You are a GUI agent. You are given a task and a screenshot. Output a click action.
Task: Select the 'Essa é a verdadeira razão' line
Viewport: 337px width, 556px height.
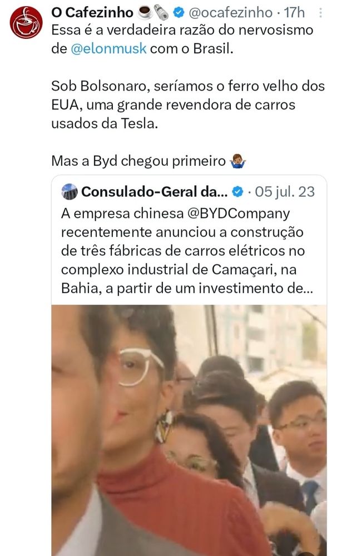coord(182,30)
